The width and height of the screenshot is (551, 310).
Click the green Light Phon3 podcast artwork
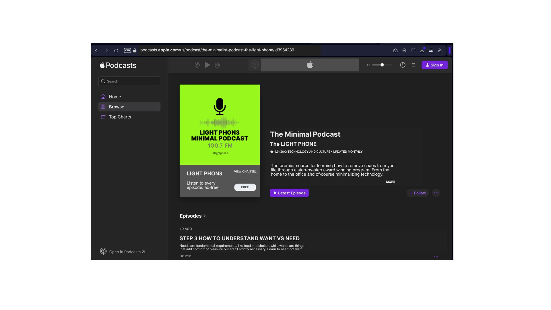220,125
